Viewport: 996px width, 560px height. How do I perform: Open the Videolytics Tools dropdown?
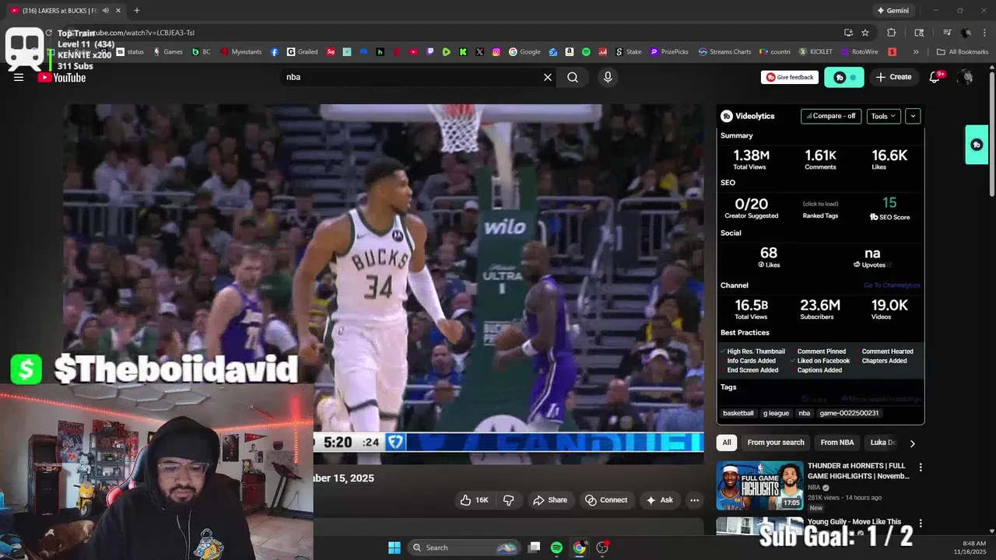pyautogui.click(x=884, y=116)
